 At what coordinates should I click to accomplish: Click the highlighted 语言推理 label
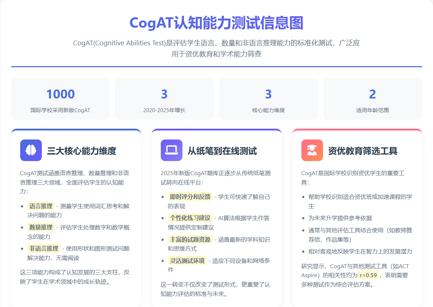(41, 206)
